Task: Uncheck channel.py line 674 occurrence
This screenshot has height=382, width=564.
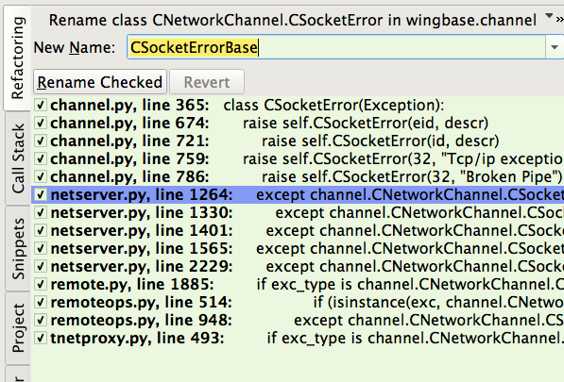Action: tap(41, 124)
